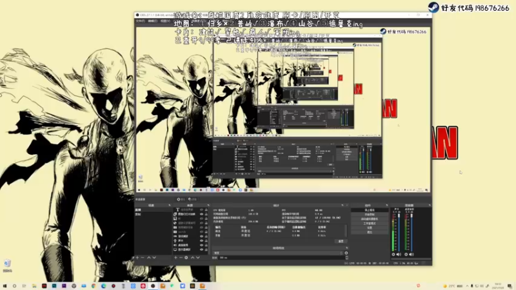Screen dimensions: 516x290
Task: Lock the desktop audio source row
Action: click(206, 246)
